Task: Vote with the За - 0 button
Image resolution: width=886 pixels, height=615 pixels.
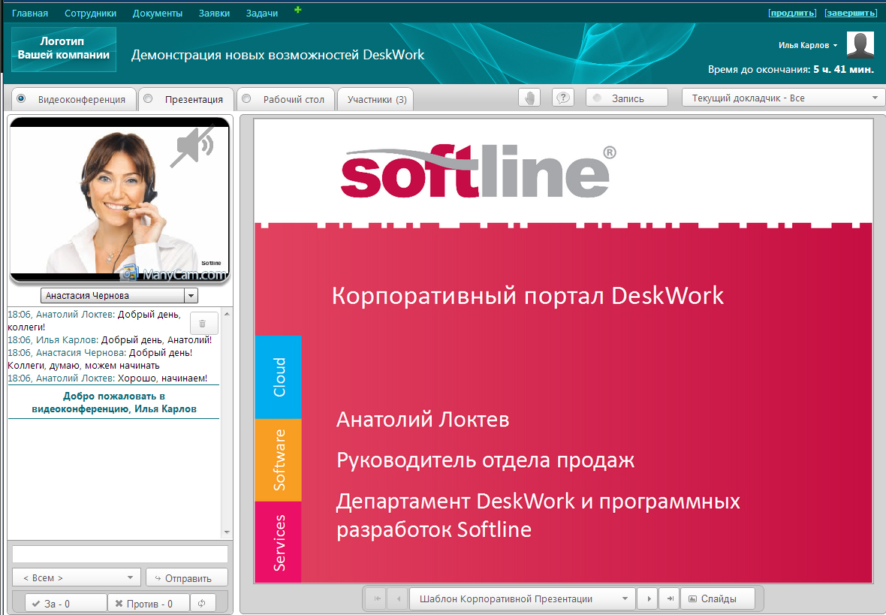Action: coord(65,604)
